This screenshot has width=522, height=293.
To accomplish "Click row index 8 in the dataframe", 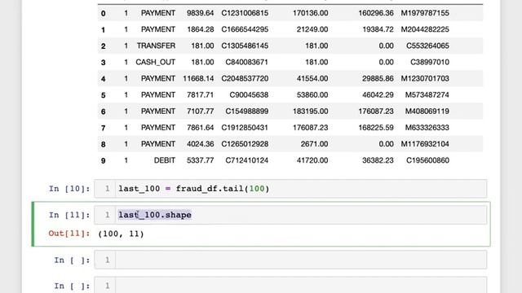I will click(104, 145).
